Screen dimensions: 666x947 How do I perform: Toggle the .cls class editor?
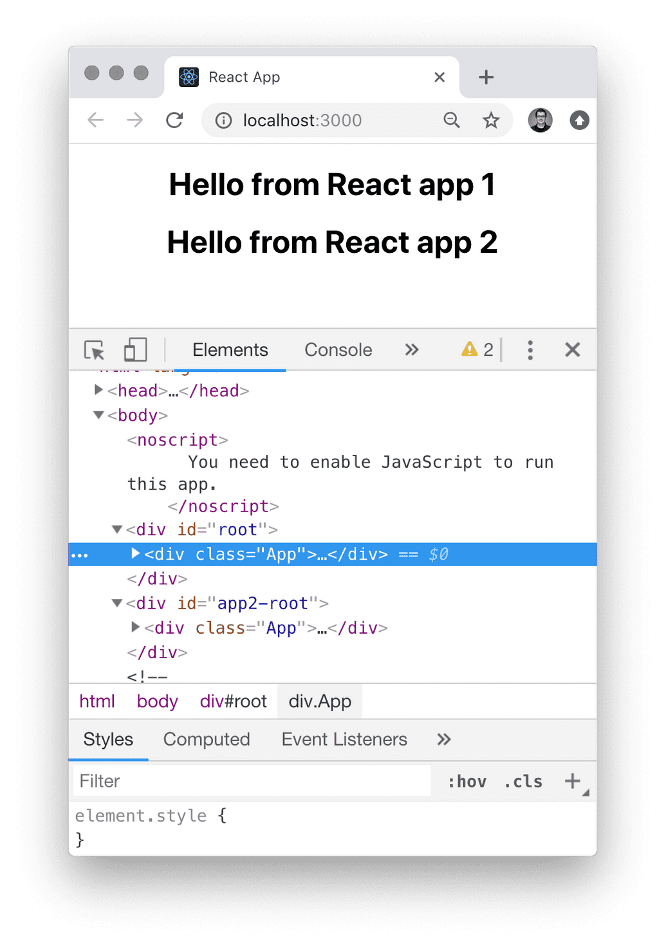coord(523,782)
